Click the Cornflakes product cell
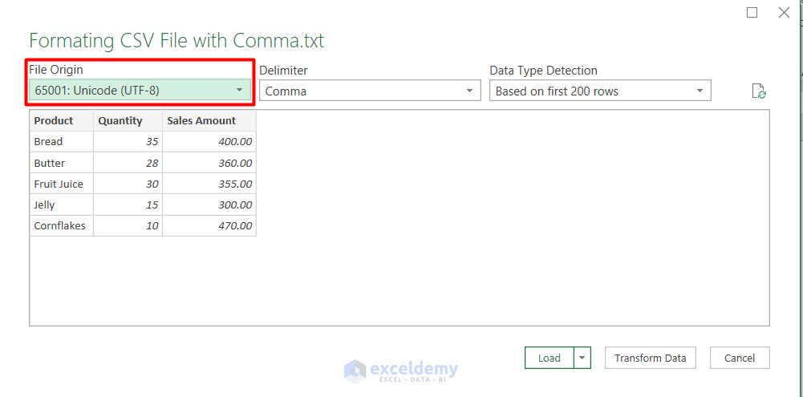Viewport: 803px width, 397px height. (61, 226)
